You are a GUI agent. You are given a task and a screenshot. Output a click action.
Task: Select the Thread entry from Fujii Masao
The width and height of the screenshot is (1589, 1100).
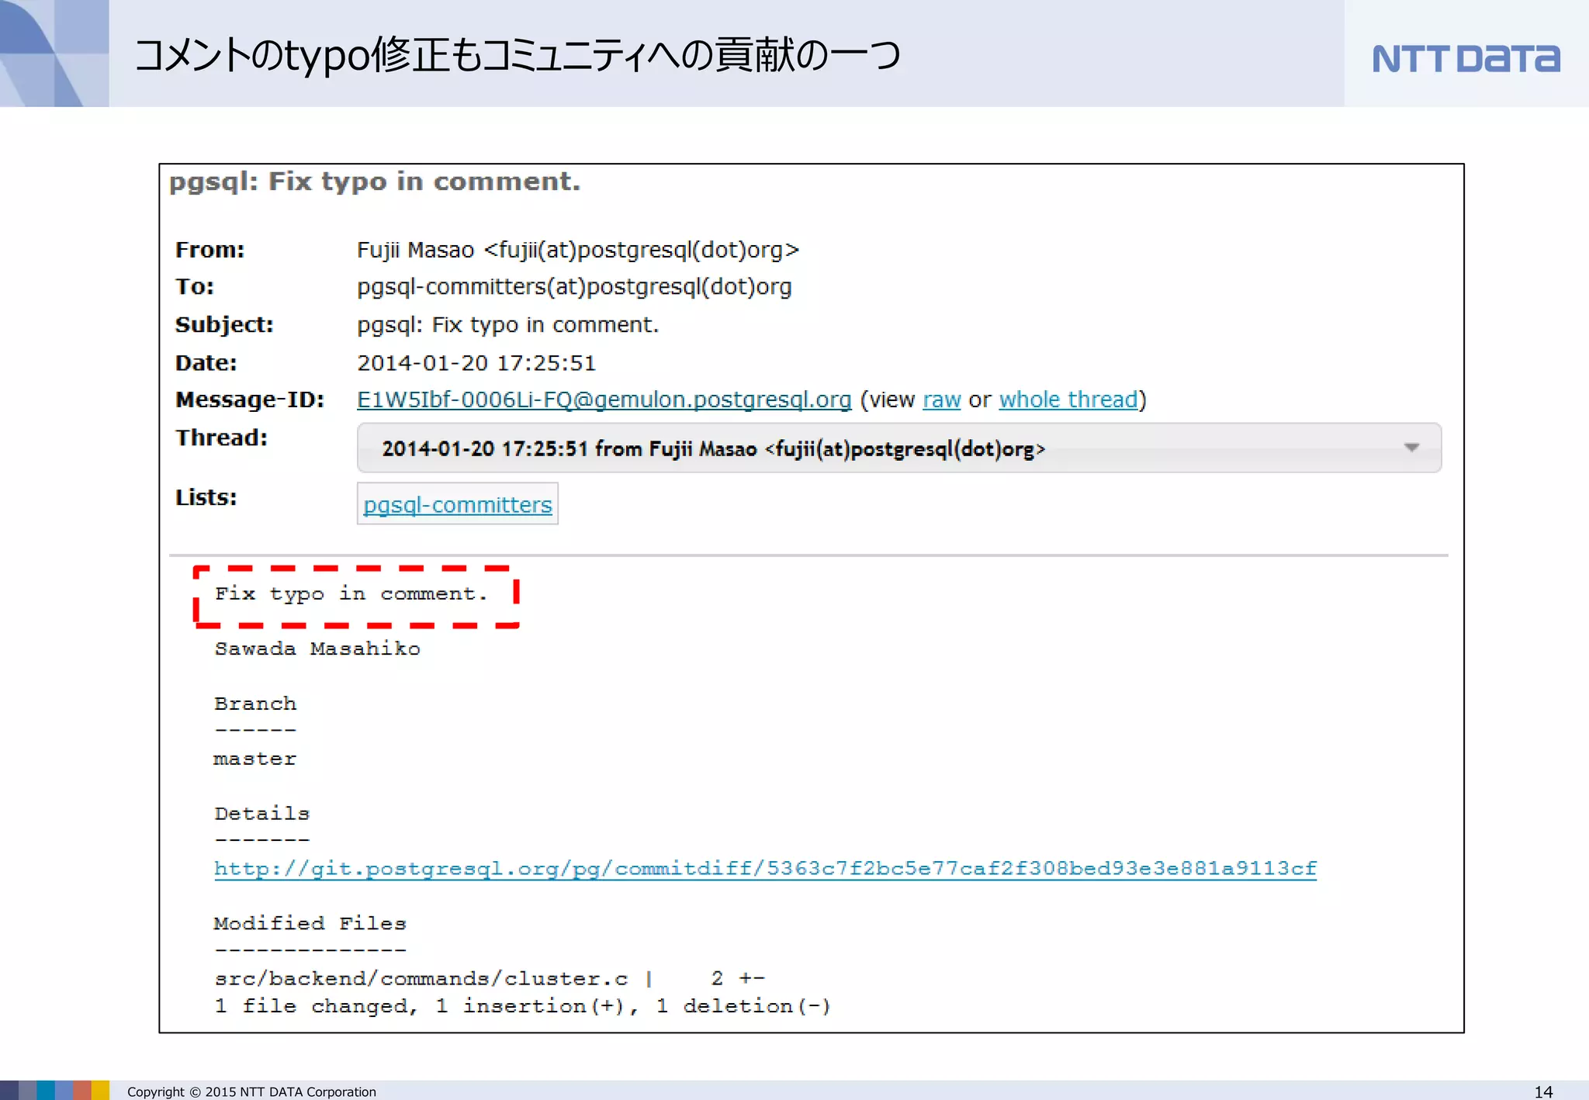[x=898, y=448]
